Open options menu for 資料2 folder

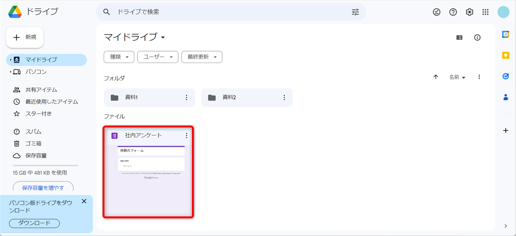pyautogui.click(x=284, y=97)
